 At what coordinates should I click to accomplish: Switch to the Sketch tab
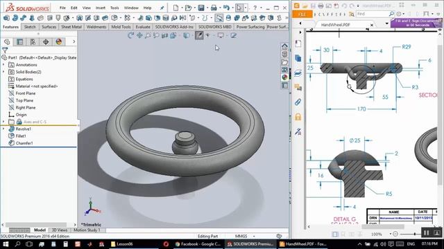click(x=30, y=27)
